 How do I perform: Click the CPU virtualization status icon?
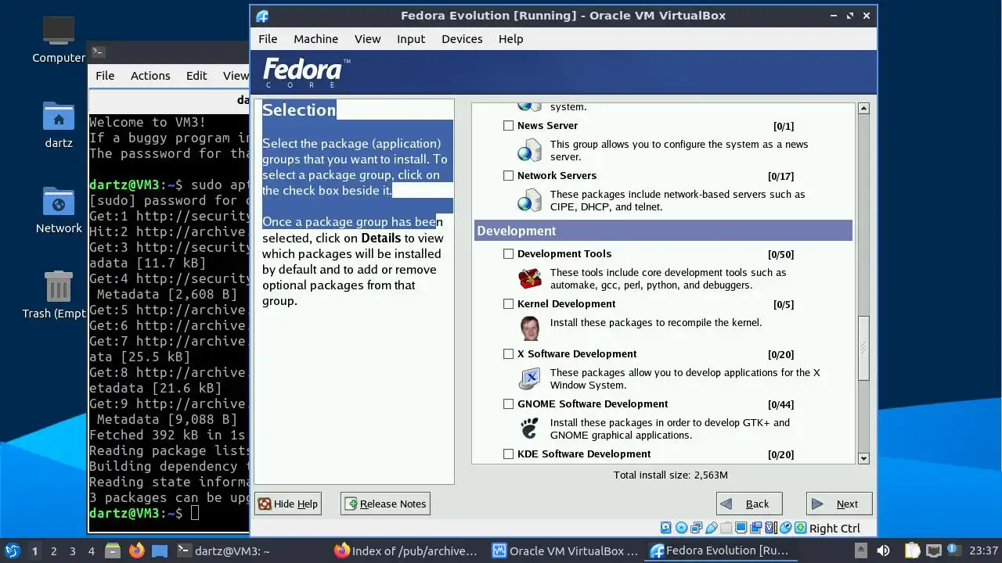tap(771, 528)
